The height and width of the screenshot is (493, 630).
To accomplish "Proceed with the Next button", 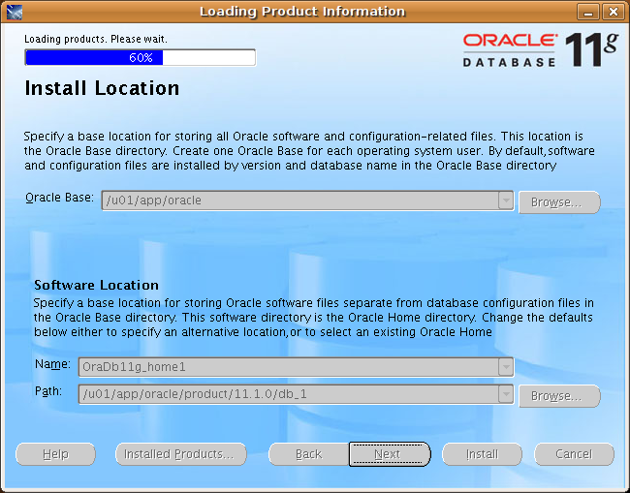I will (x=390, y=454).
